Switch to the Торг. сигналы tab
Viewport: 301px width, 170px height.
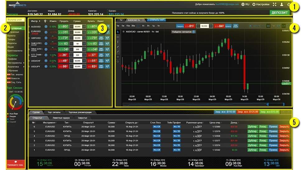click(x=53, y=112)
